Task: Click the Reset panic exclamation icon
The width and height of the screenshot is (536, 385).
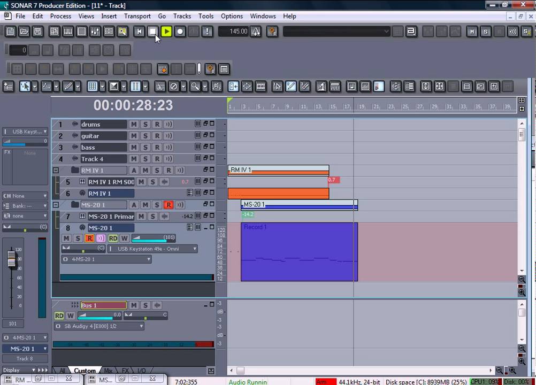Action: tap(207, 32)
